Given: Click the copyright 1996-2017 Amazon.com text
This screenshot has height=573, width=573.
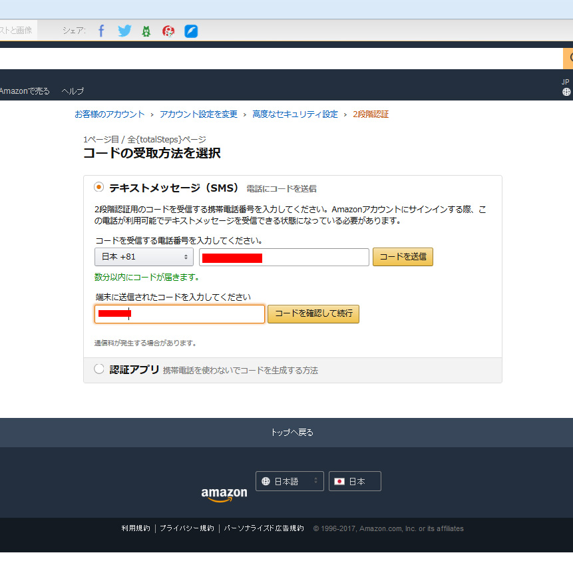Looking at the screenshot, I should pos(388,528).
